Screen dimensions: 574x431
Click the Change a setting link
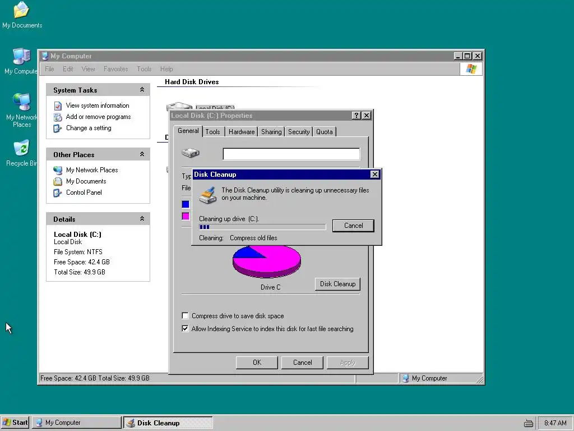pos(89,129)
